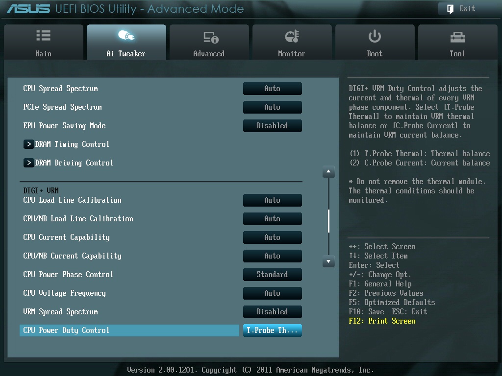Click the Tool tab printer icon
The image size is (502, 376).
pos(457,37)
